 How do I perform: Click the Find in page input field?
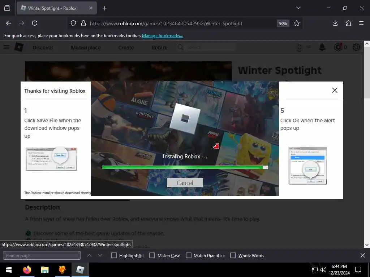point(42,256)
